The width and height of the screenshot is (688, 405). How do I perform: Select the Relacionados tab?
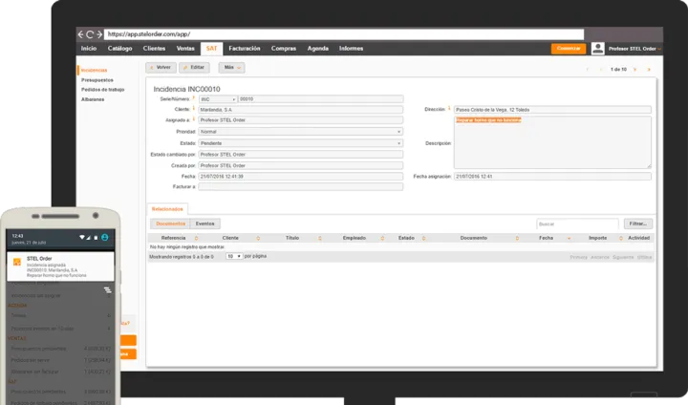click(x=169, y=207)
